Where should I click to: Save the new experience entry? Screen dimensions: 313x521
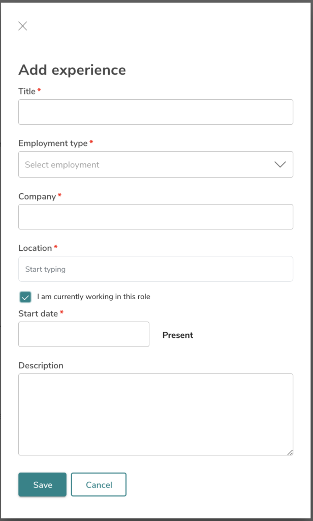coord(42,484)
